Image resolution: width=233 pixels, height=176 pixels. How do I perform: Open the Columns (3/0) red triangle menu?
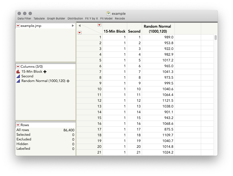18,67
